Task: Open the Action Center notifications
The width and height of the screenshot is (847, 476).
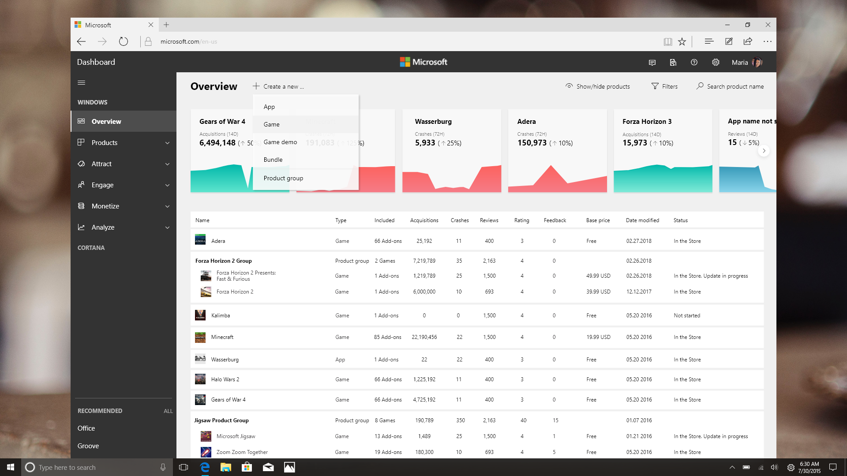Action: click(x=833, y=467)
